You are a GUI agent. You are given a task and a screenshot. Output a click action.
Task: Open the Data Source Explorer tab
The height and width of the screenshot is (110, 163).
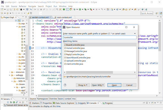coord(64,103)
